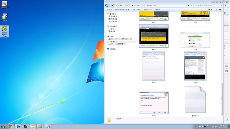This screenshot has width=230, height=129.
Task: Click the taskbar clock showing date 2011-12-23
Action: [x=223, y=127]
